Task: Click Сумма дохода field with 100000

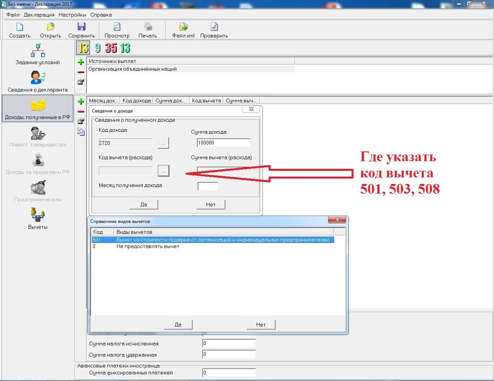Action: click(223, 143)
